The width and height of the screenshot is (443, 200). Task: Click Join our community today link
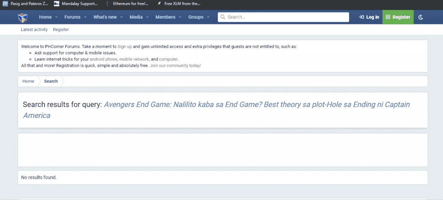click(x=175, y=65)
